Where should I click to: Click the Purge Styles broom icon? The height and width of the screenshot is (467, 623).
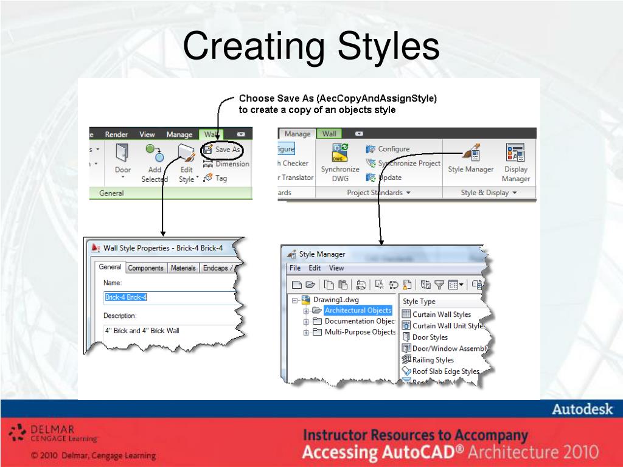click(407, 285)
